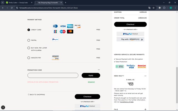Click the bottom Checkout button below promotion code
This screenshot has height=111, width=178.
(87, 97)
